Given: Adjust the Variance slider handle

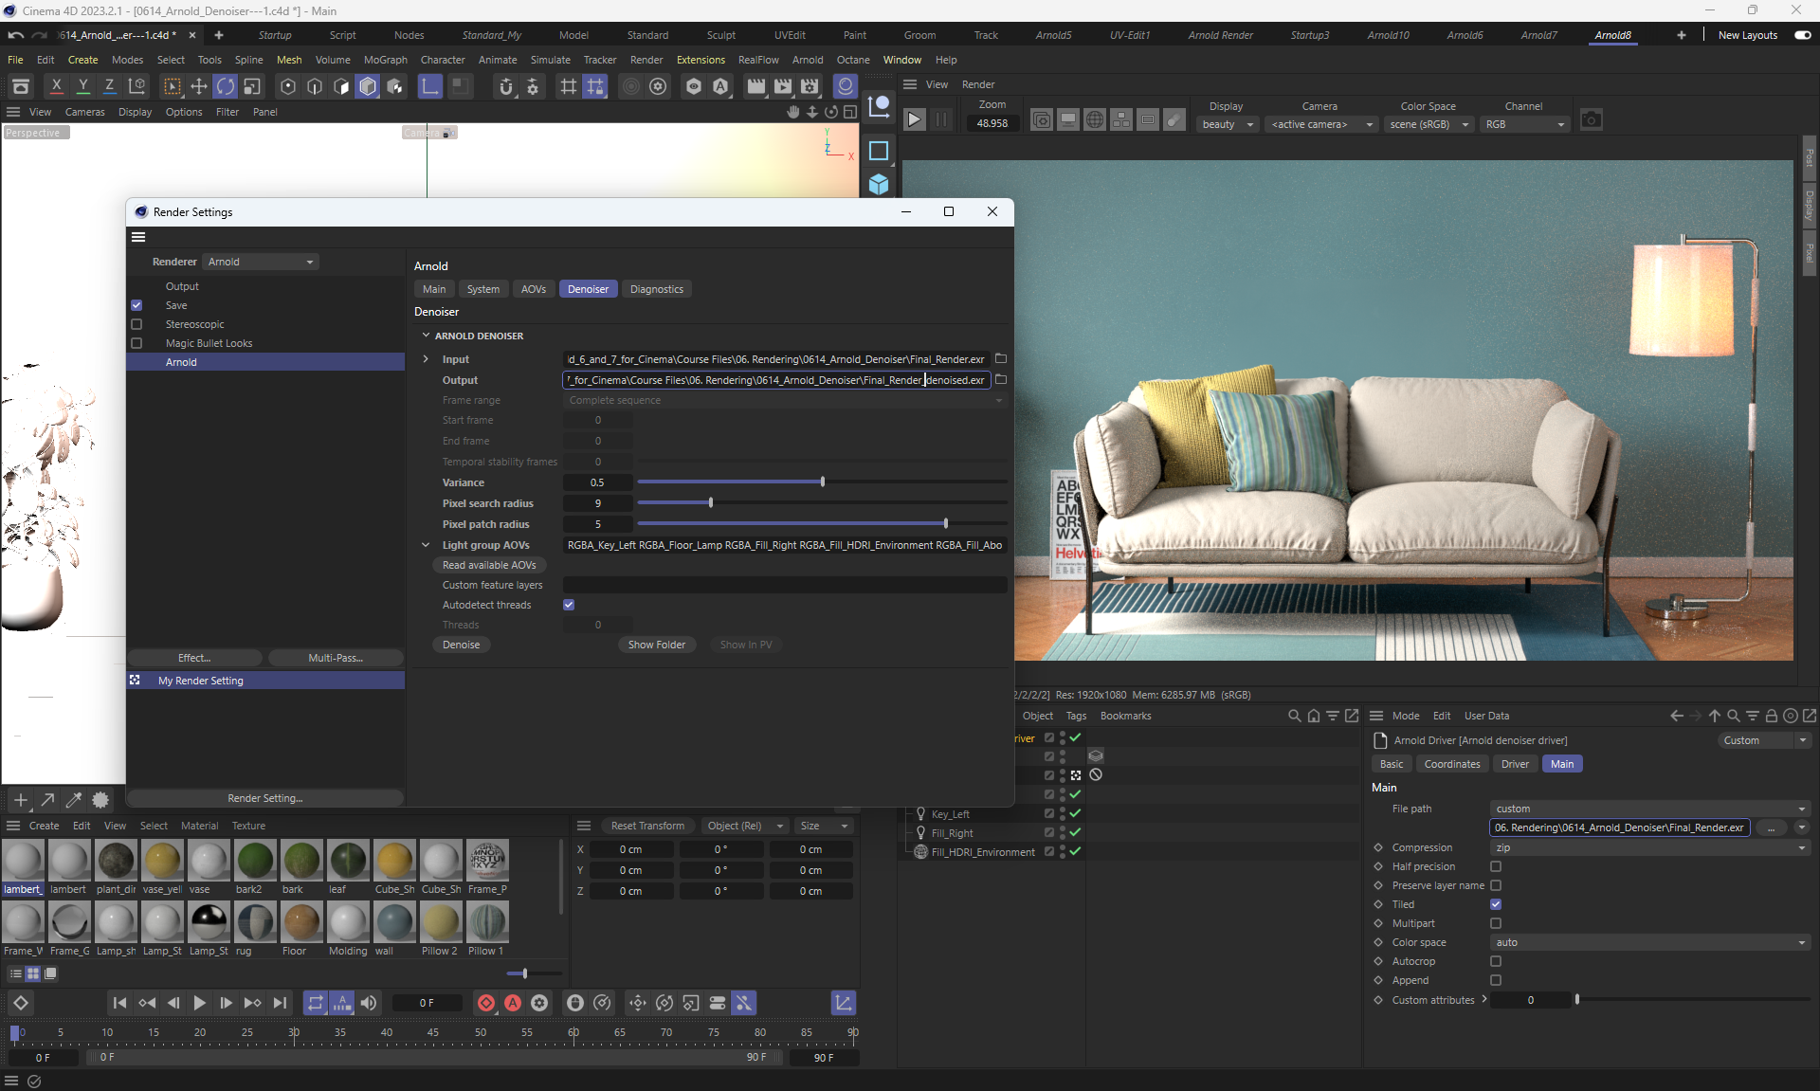Looking at the screenshot, I should point(822,482).
